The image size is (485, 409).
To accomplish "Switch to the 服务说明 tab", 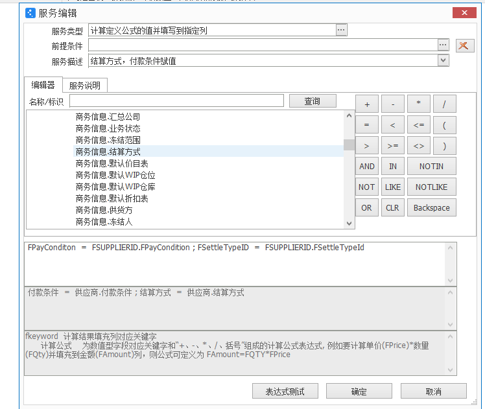I will [x=85, y=86].
